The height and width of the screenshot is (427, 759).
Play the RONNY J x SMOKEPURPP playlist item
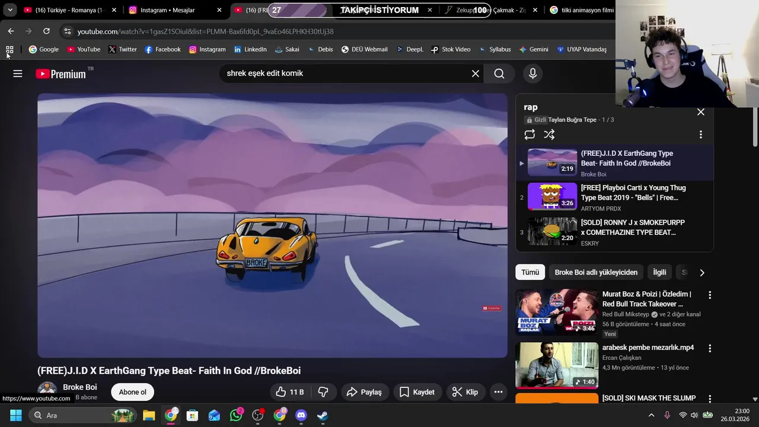(614, 232)
